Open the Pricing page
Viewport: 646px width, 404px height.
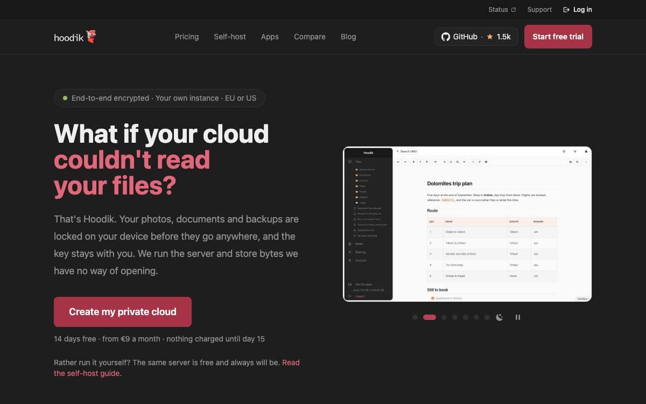tap(187, 37)
